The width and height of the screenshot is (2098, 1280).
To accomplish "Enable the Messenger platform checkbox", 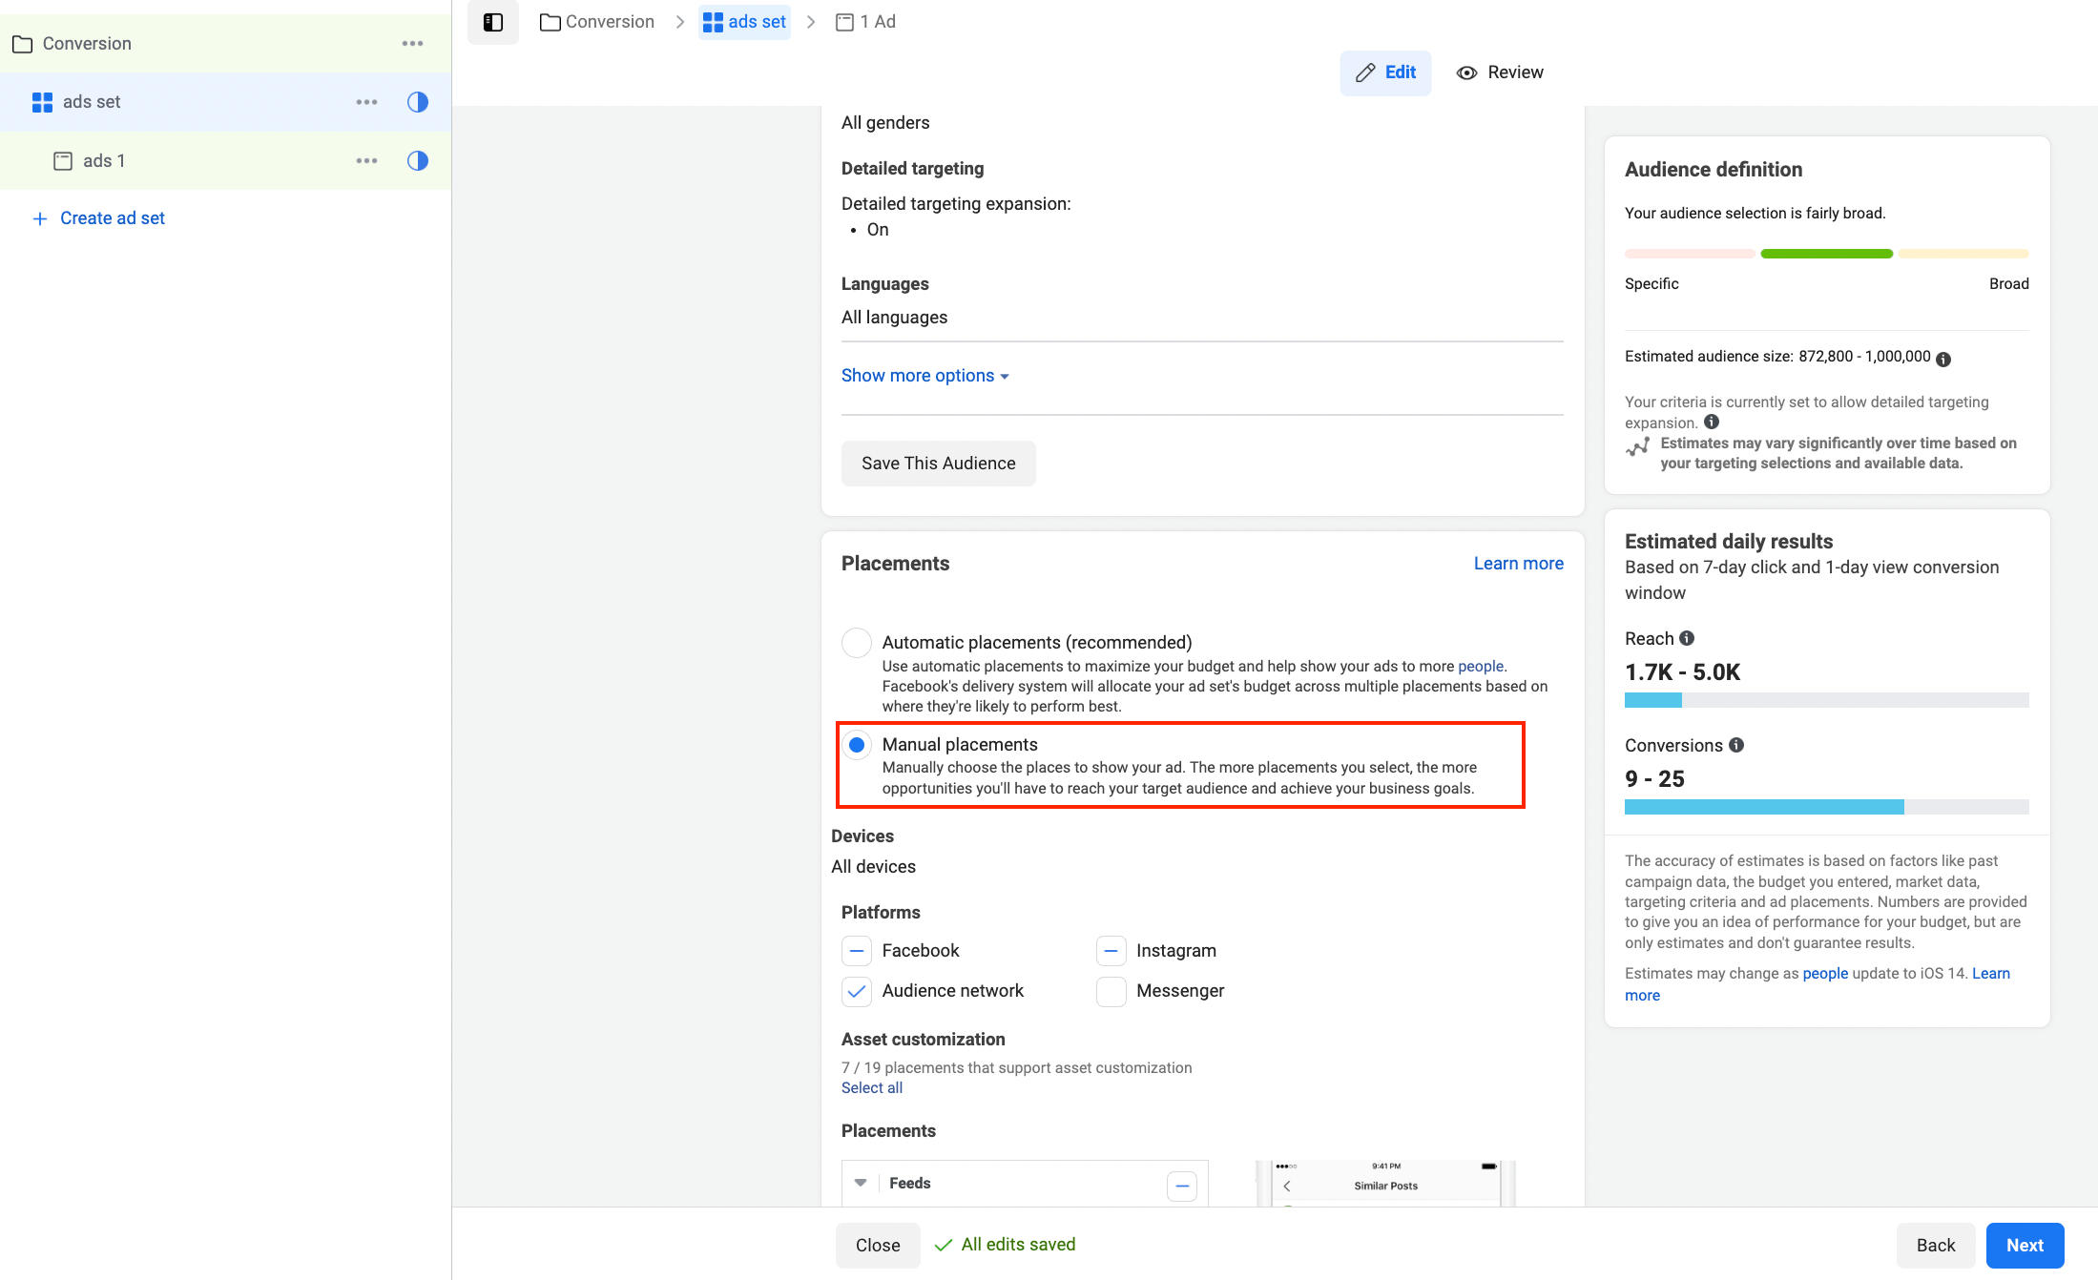I will [1111, 991].
